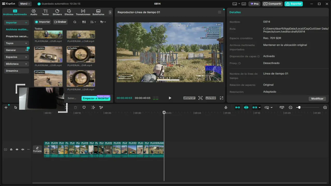Click the bracket-arrow tool in timeline toolbar
The image size is (331, 186).
(93, 107)
